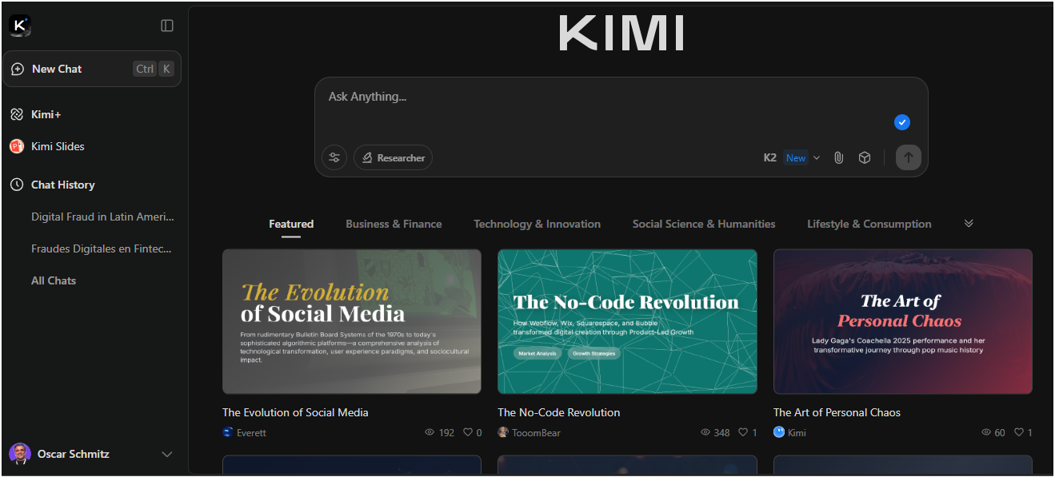Select the Featured tab

(291, 224)
